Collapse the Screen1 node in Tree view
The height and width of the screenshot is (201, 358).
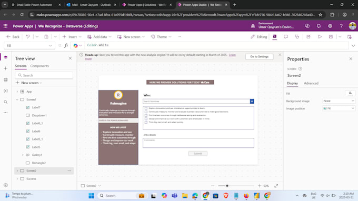[x=17, y=99]
